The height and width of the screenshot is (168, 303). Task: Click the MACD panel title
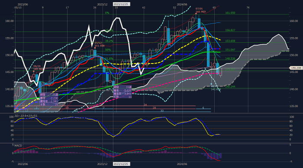[x=18, y=146]
